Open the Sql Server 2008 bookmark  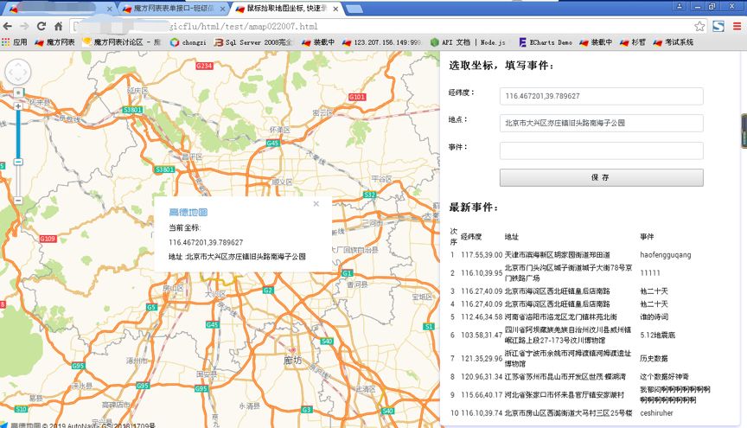[x=253, y=42]
